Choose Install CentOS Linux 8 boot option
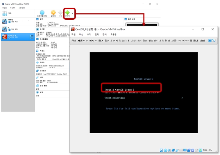220x155 pixels. (120, 90)
